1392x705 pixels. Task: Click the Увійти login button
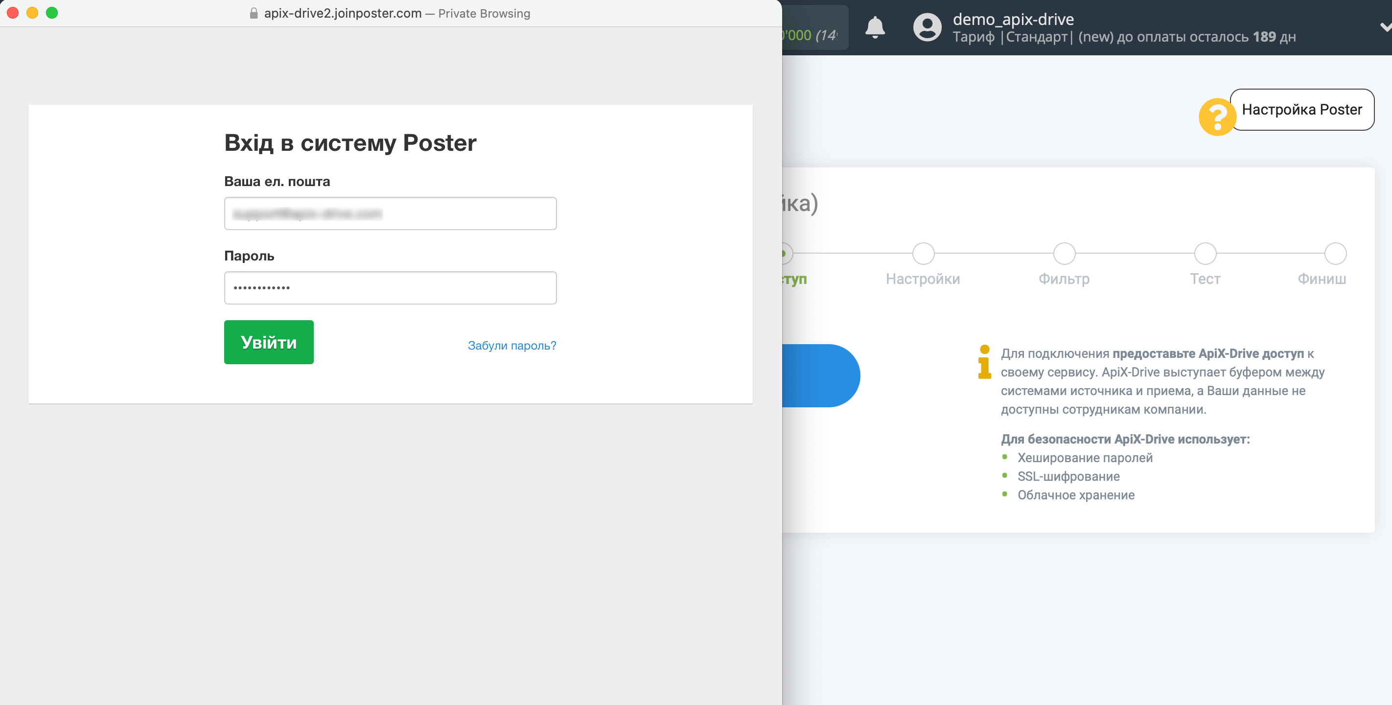[x=269, y=342]
